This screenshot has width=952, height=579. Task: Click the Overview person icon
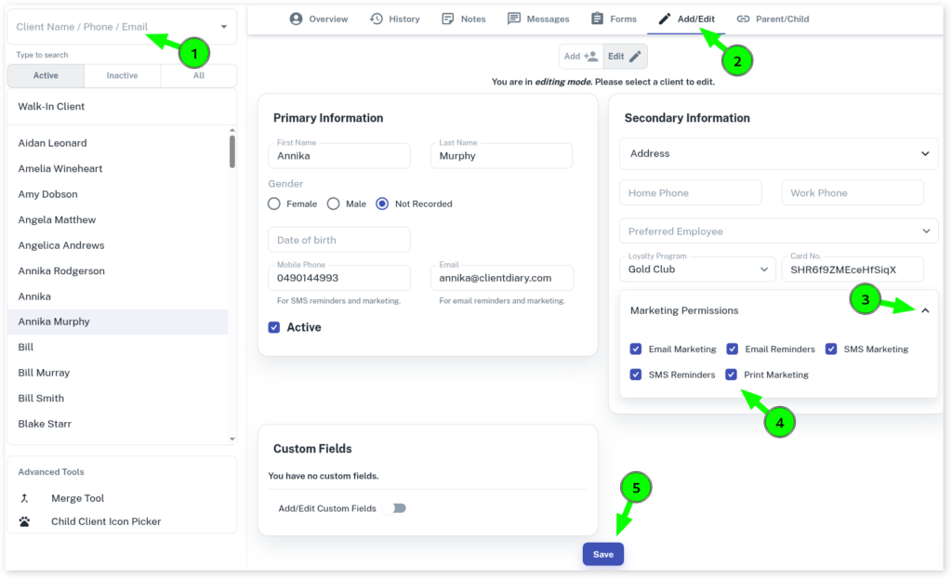point(296,19)
